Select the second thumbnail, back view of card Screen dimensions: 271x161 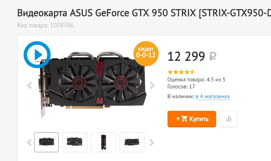click(75, 142)
